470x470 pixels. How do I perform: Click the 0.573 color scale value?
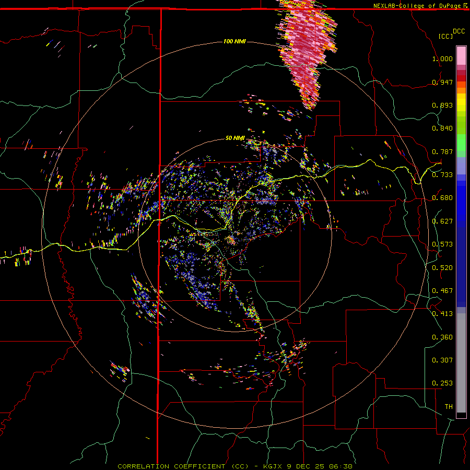click(x=442, y=244)
